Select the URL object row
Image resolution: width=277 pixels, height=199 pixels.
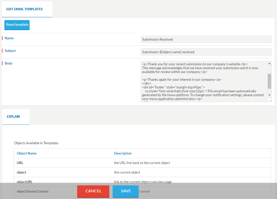[142, 163]
